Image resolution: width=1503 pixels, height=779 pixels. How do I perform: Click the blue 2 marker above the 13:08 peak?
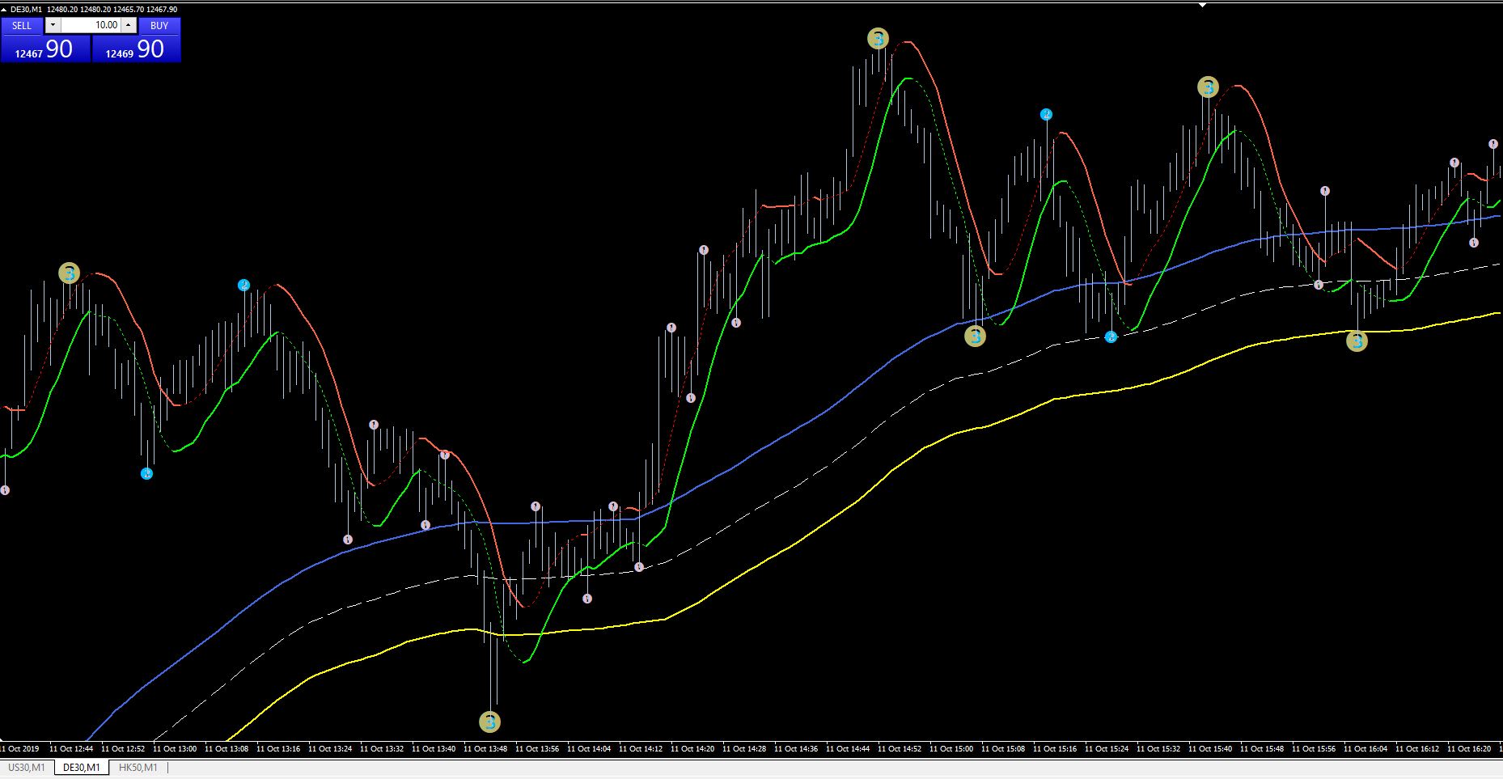[243, 285]
